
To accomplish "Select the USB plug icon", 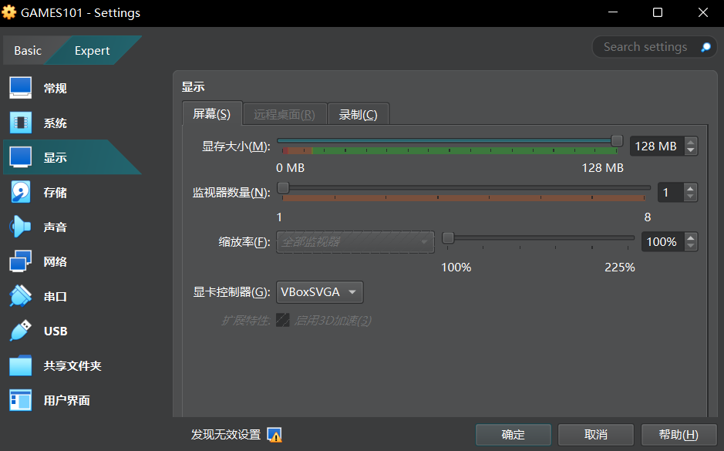I will pyautogui.click(x=20, y=331).
